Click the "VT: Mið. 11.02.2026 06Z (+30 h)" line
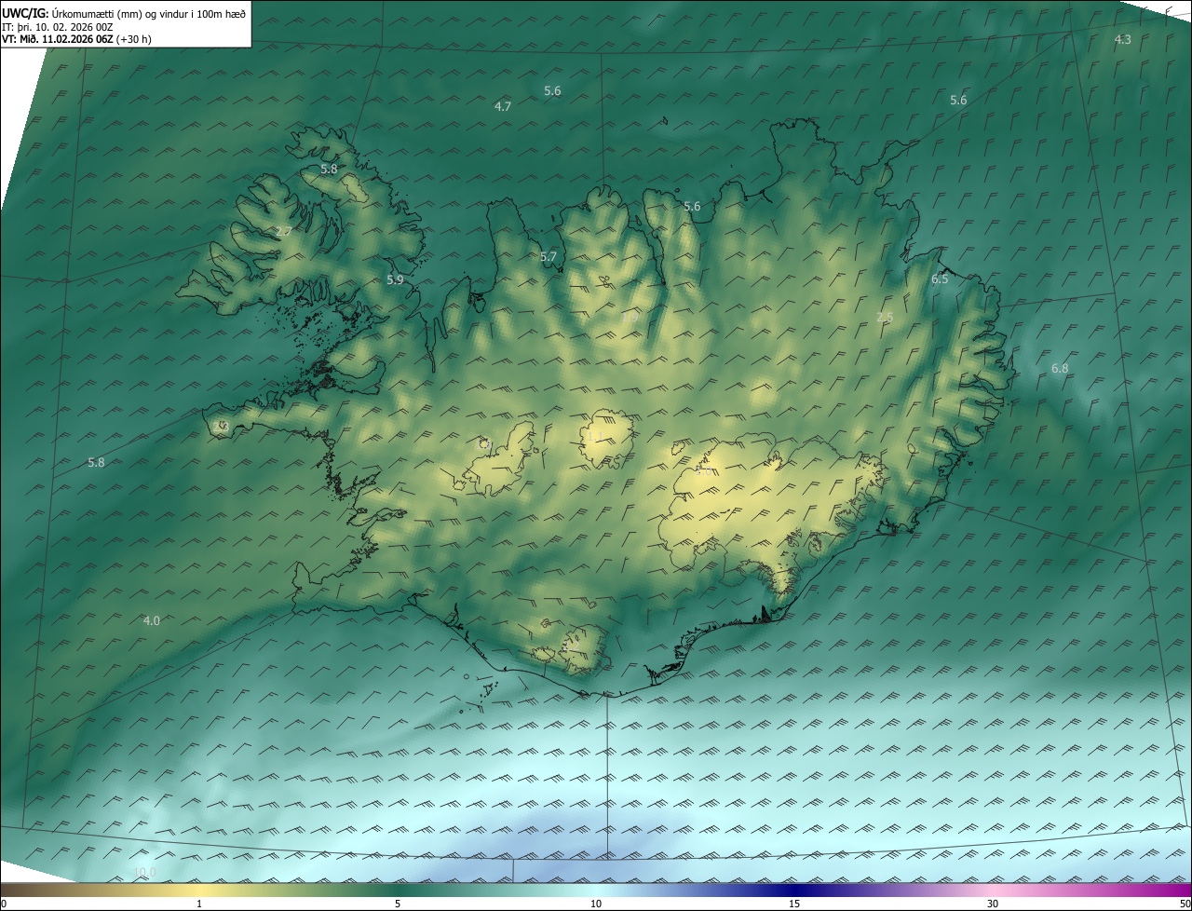The width and height of the screenshot is (1192, 911). click(x=76, y=40)
